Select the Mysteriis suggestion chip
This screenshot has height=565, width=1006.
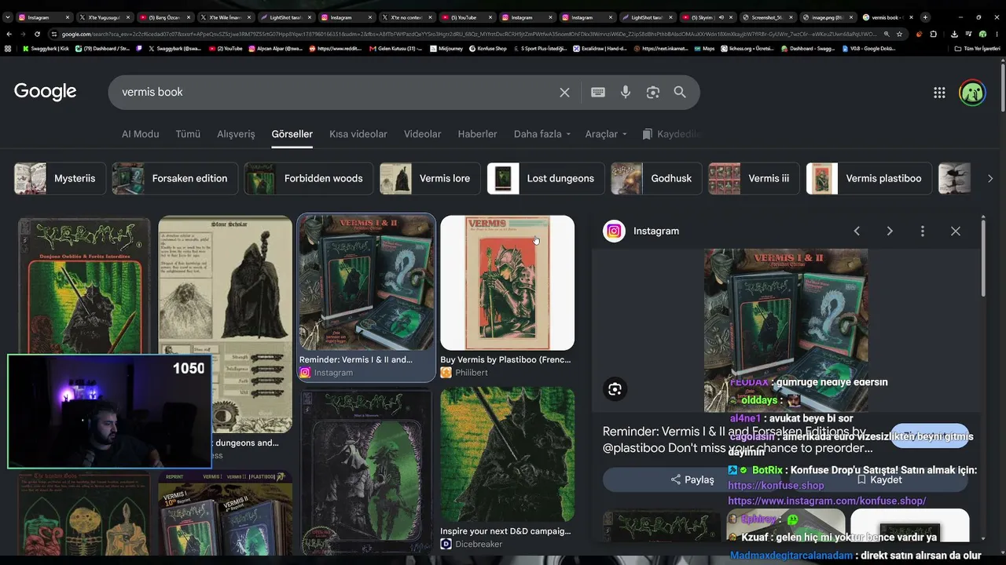click(x=59, y=178)
